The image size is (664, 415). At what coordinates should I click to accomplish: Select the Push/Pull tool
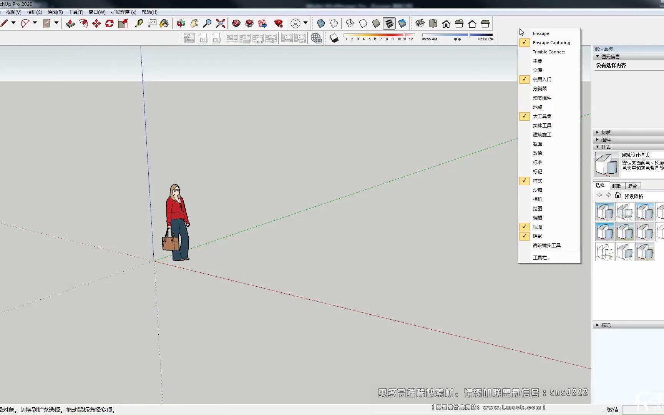pos(70,24)
